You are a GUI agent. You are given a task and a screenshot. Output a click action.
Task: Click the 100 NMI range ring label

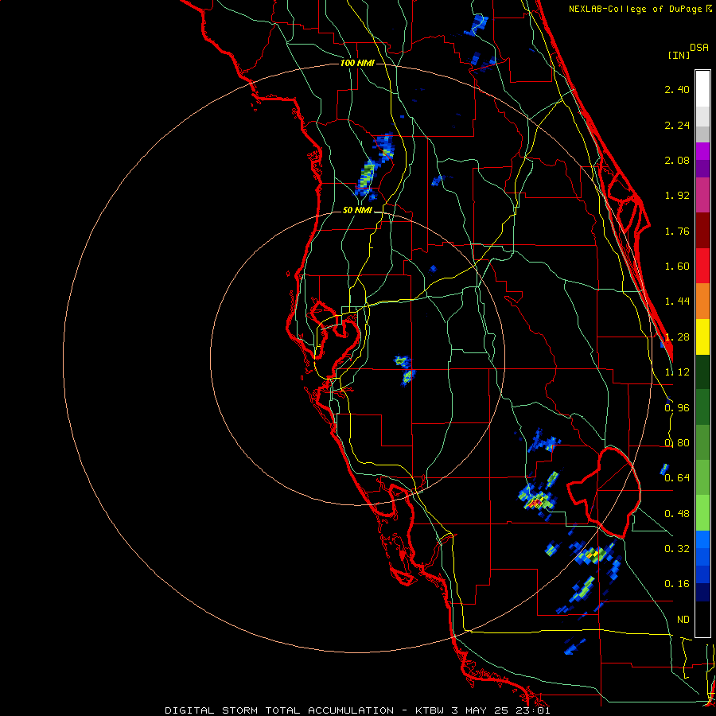pyautogui.click(x=357, y=63)
